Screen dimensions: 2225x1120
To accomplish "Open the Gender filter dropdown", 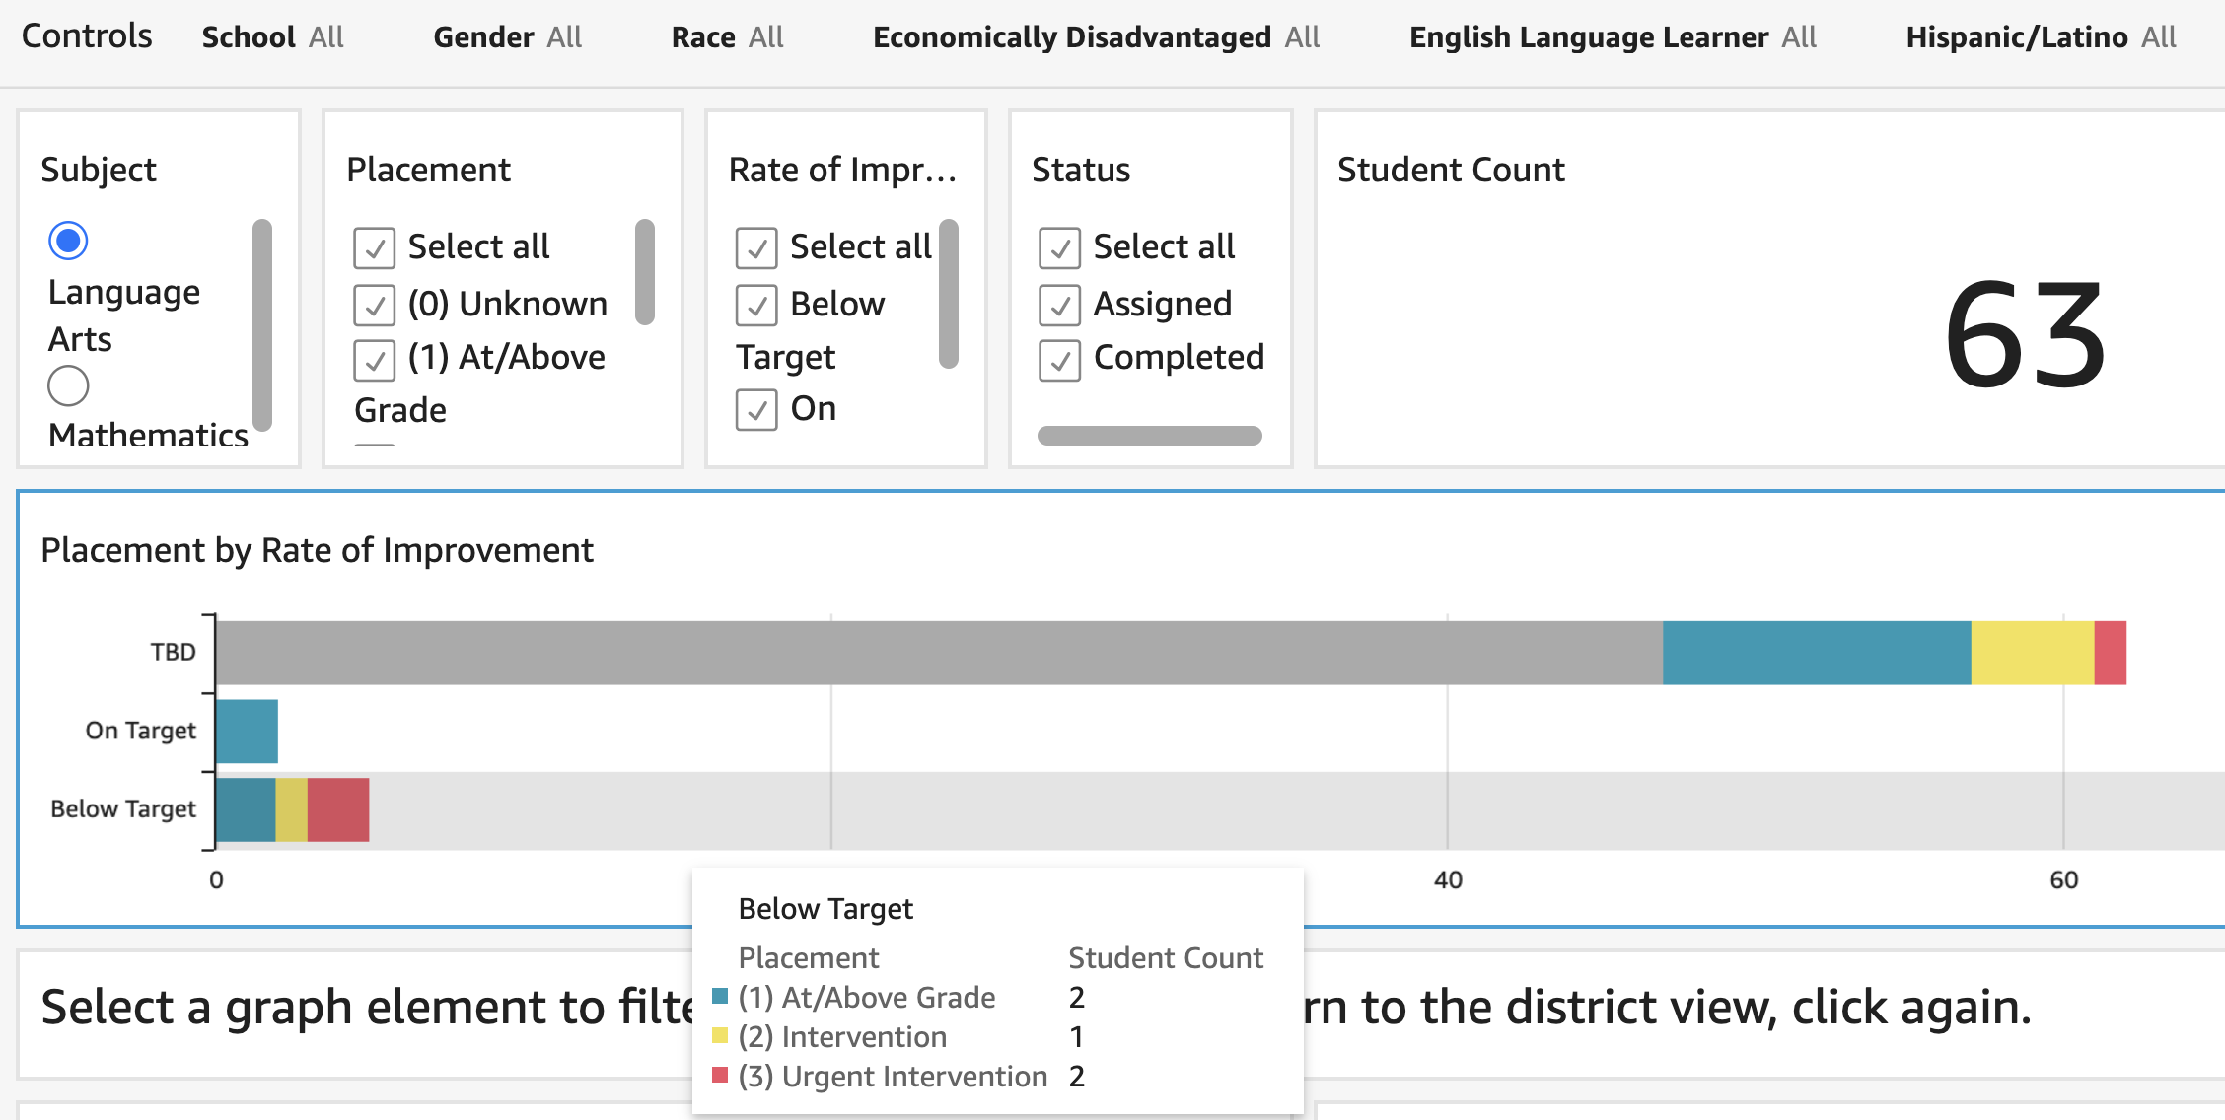I will click(x=507, y=37).
